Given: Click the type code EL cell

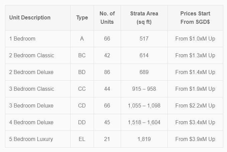Looking at the screenshot, I should coord(82,139).
